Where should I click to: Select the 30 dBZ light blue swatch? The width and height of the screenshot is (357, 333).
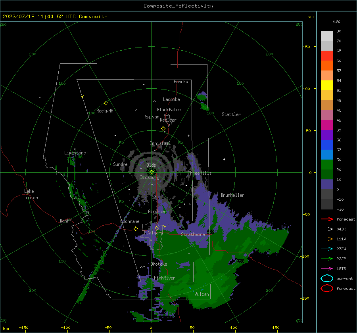[327, 155]
